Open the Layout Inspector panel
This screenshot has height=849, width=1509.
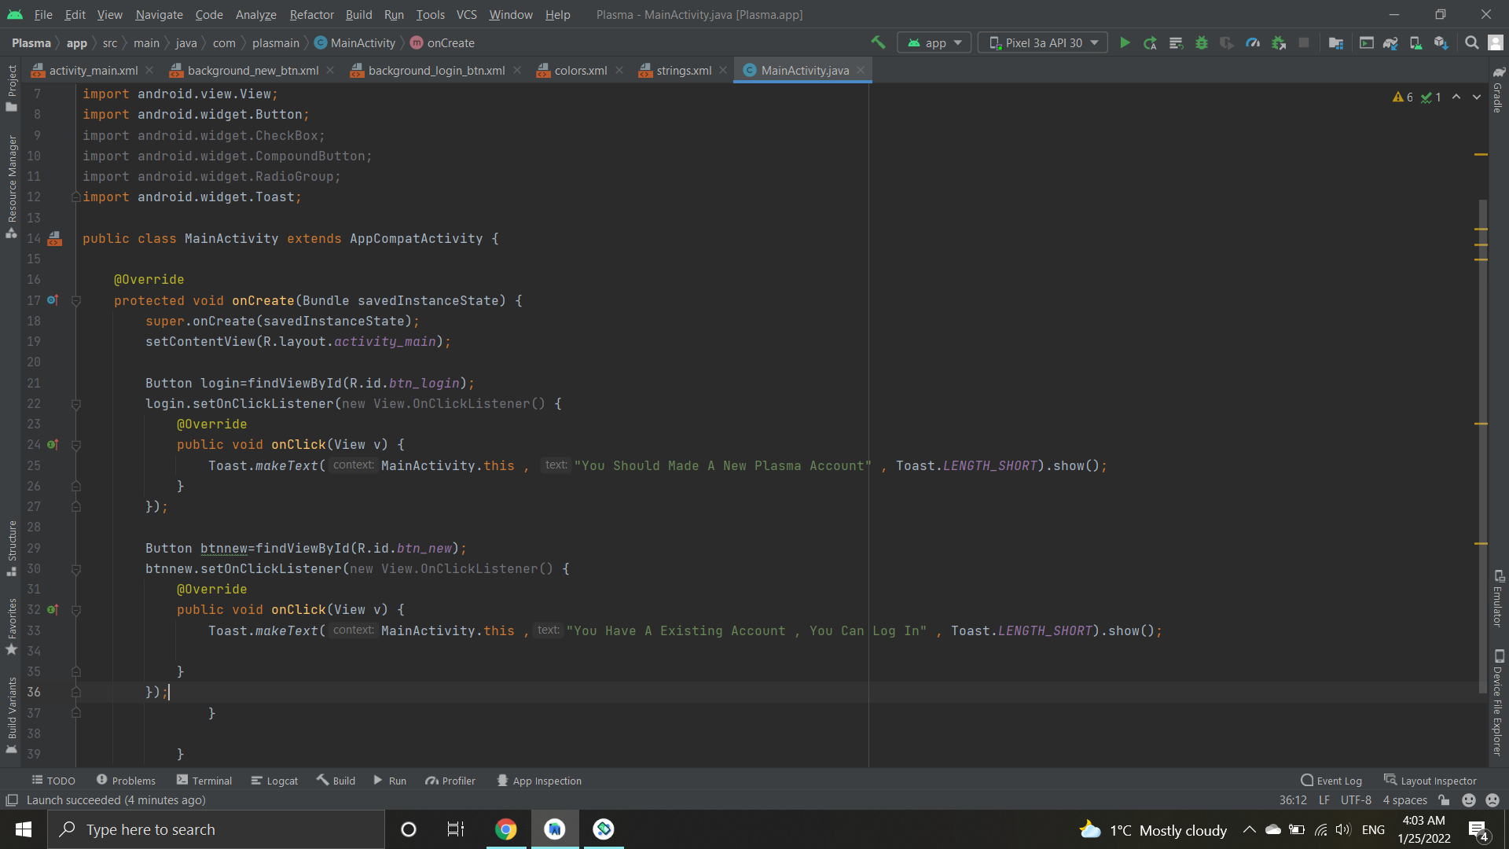pos(1430,781)
